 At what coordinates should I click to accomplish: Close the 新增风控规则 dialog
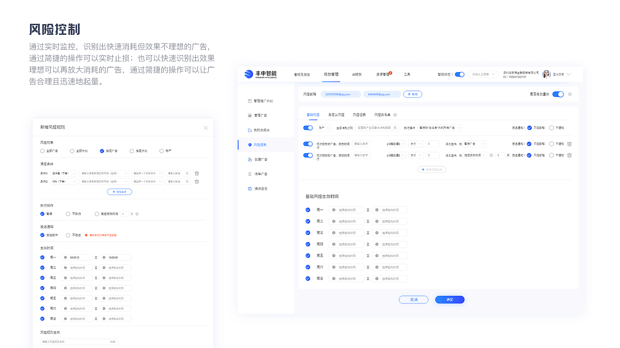click(205, 128)
